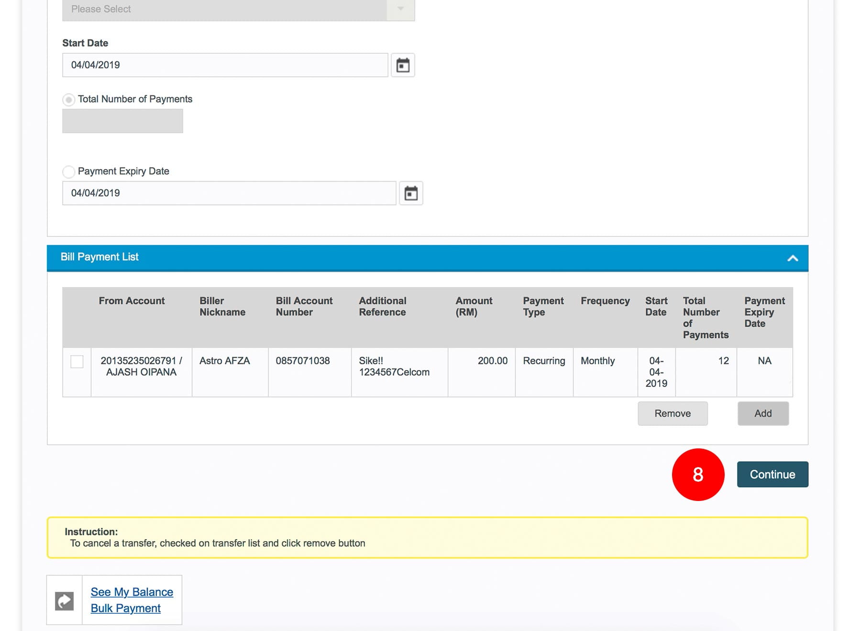Image resolution: width=861 pixels, height=631 pixels.
Task: Select the Total Number of Payments radio button
Action: [x=69, y=99]
